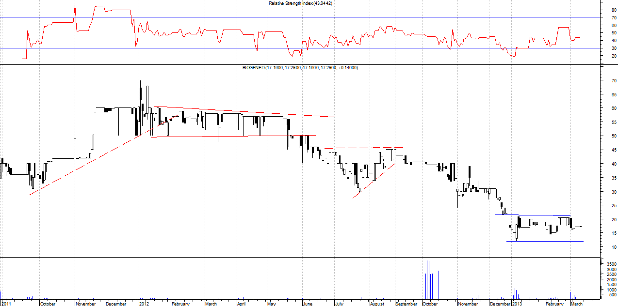Click the solid red horizontal line near 50
The height and width of the screenshot is (306, 618).
tap(233, 137)
